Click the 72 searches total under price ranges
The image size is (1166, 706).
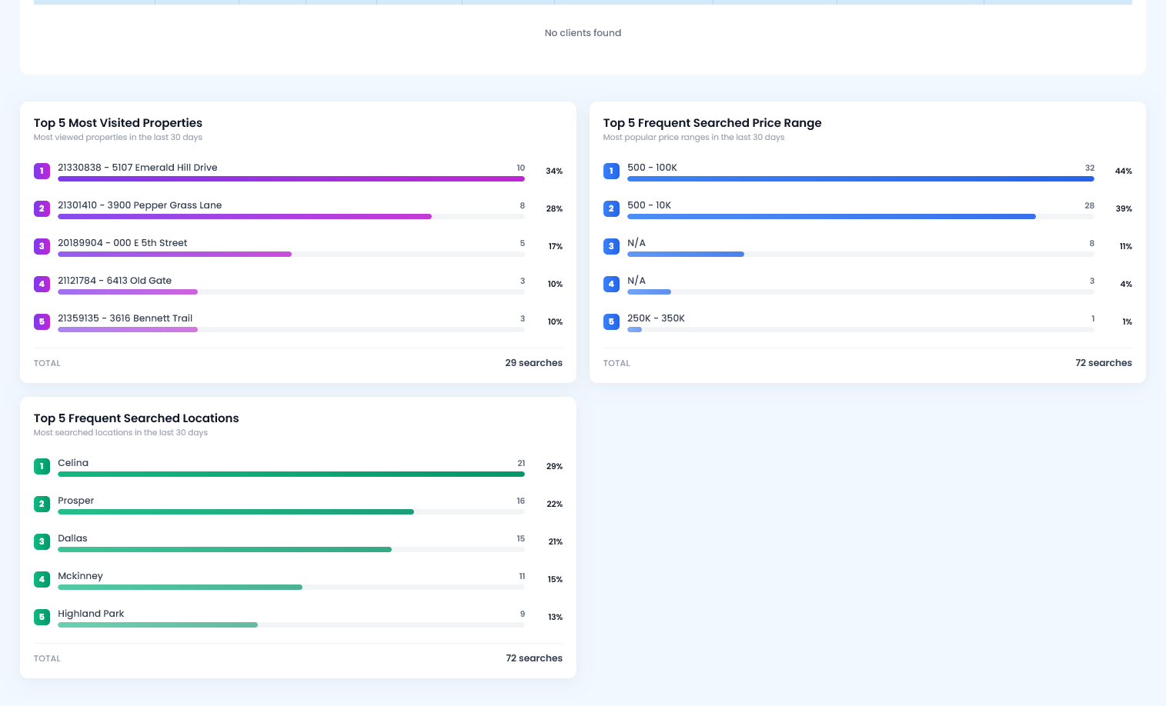1104,363
